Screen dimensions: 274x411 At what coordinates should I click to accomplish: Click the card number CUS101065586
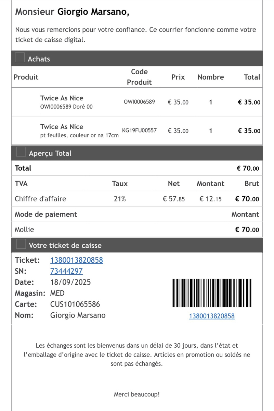point(75,304)
